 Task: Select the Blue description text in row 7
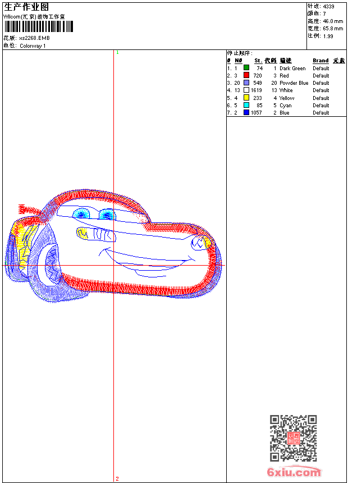click(x=284, y=113)
